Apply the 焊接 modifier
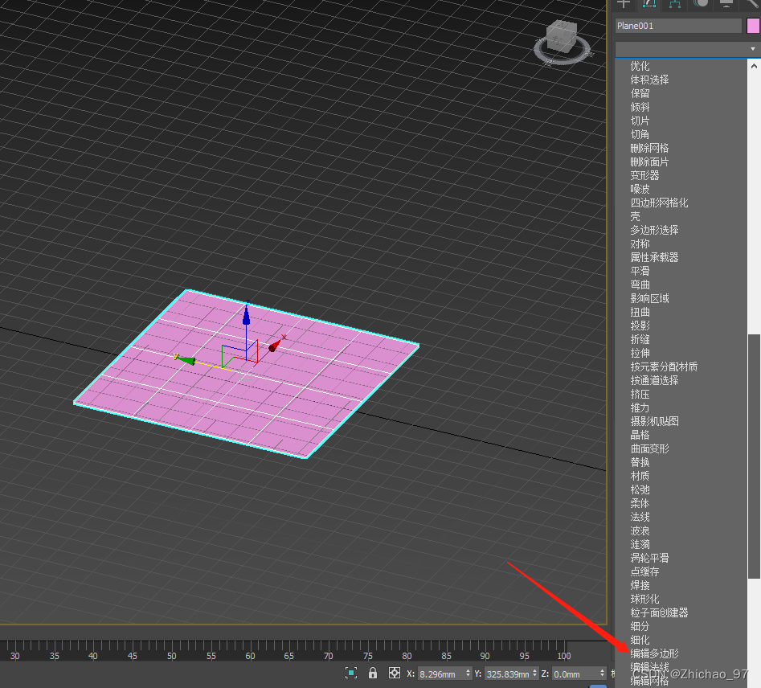 (x=640, y=586)
